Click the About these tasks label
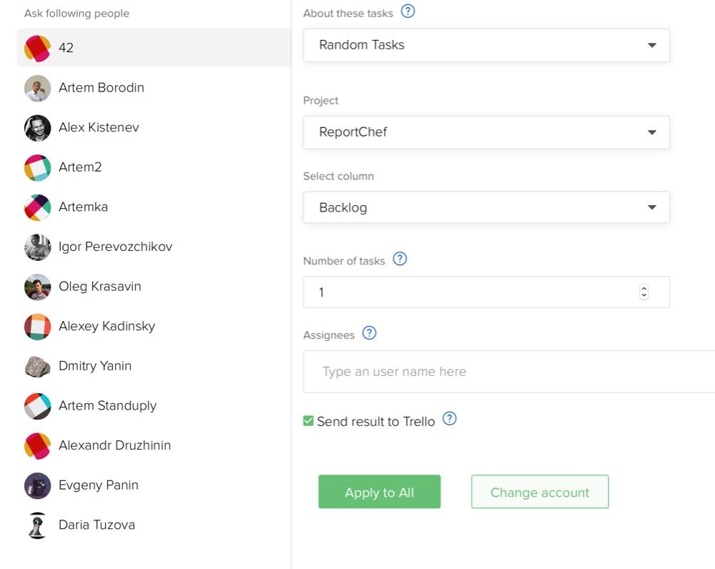This screenshot has width=715, height=569. click(x=348, y=14)
